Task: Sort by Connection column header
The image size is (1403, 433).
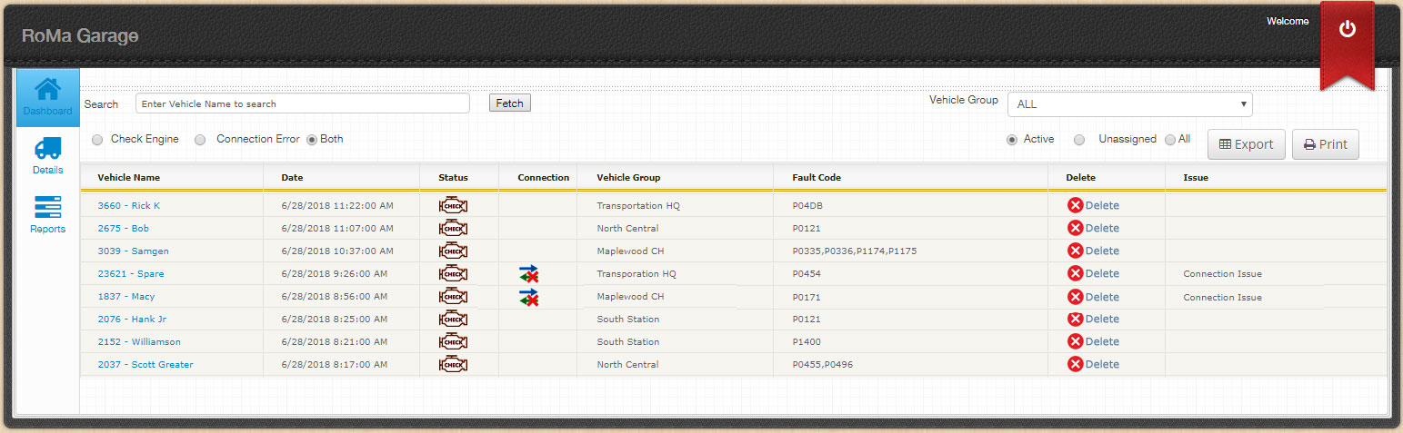Action: (x=544, y=177)
